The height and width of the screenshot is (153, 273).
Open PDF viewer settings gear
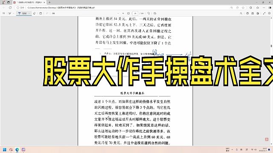(269, 13)
